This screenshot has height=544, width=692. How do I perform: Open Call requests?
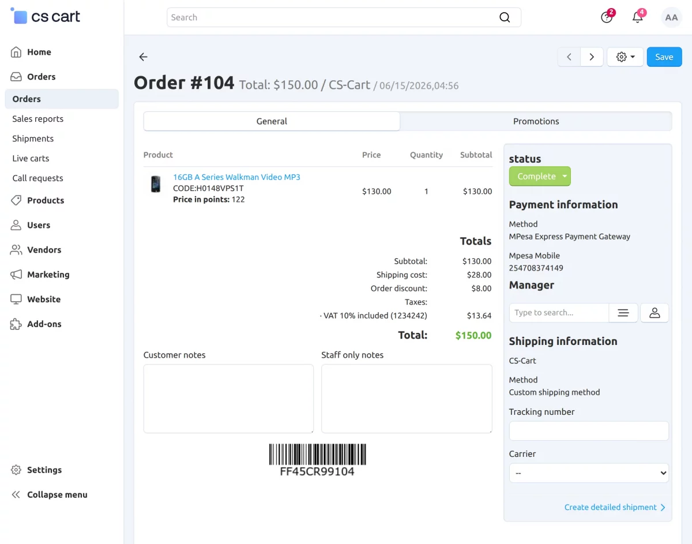click(37, 178)
